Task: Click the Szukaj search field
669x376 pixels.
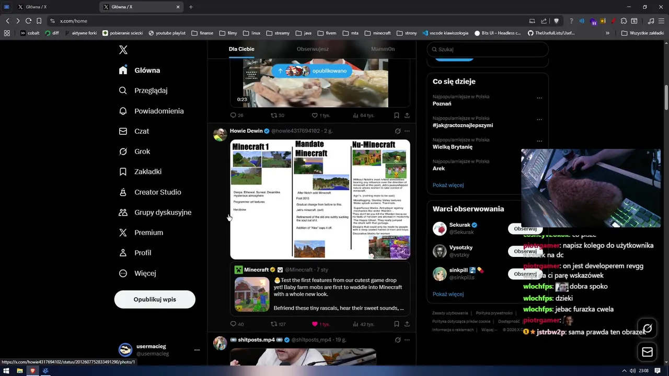Action: pos(488,49)
